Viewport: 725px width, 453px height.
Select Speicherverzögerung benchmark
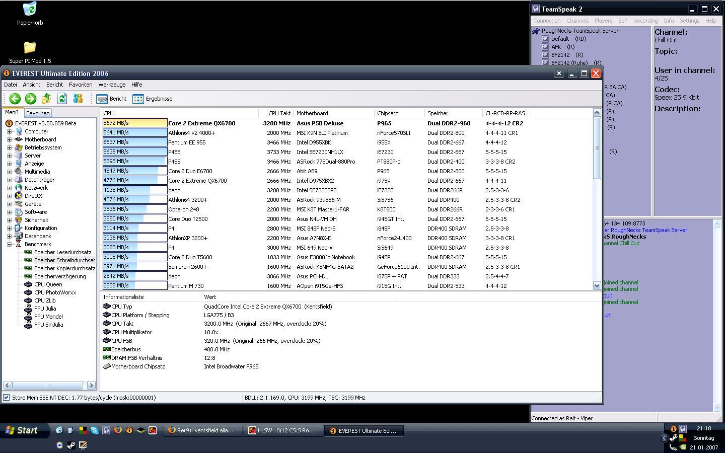click(x=60, y=276)
